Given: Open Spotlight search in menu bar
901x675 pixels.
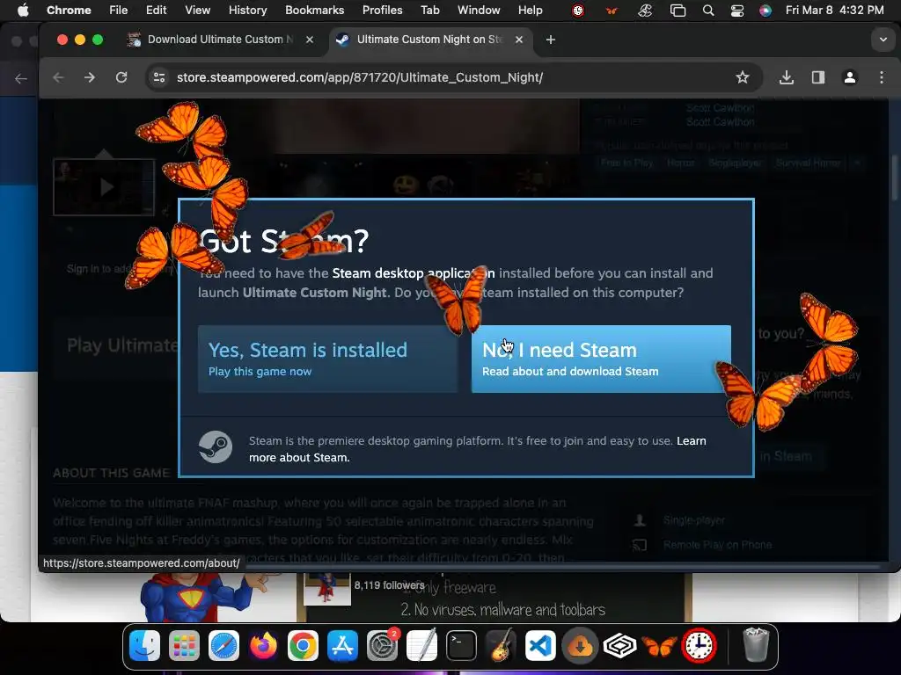Looking at the screenshot, I should pyautogui.click(x=708, y=11).
